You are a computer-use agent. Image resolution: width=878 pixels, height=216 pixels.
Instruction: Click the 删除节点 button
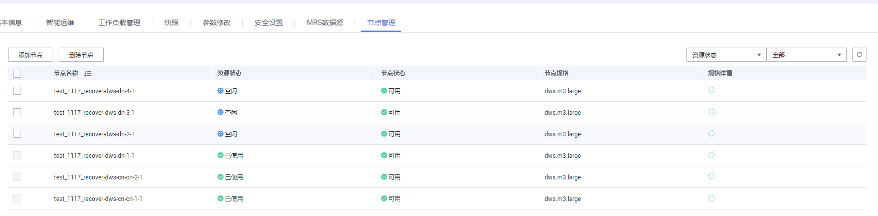(81, 55)
